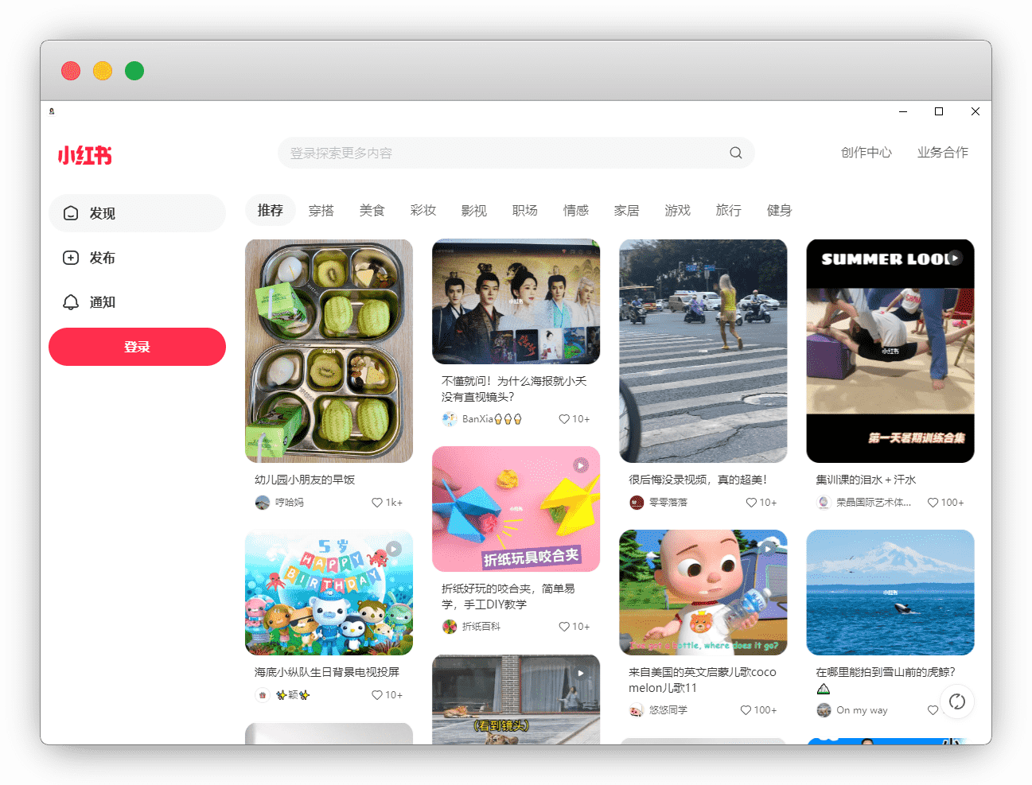Click the search magnifier icon
Viewport: 1032px width, 785px height.
(735, 153)
